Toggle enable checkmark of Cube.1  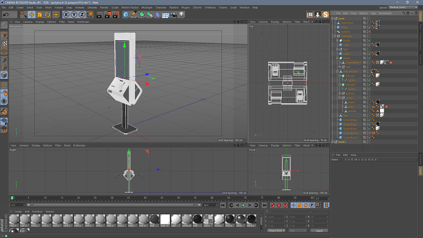point(369,53)
